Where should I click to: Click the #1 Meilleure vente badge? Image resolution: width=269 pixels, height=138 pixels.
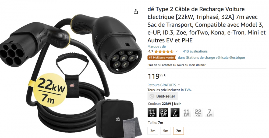tap(162, 57)
